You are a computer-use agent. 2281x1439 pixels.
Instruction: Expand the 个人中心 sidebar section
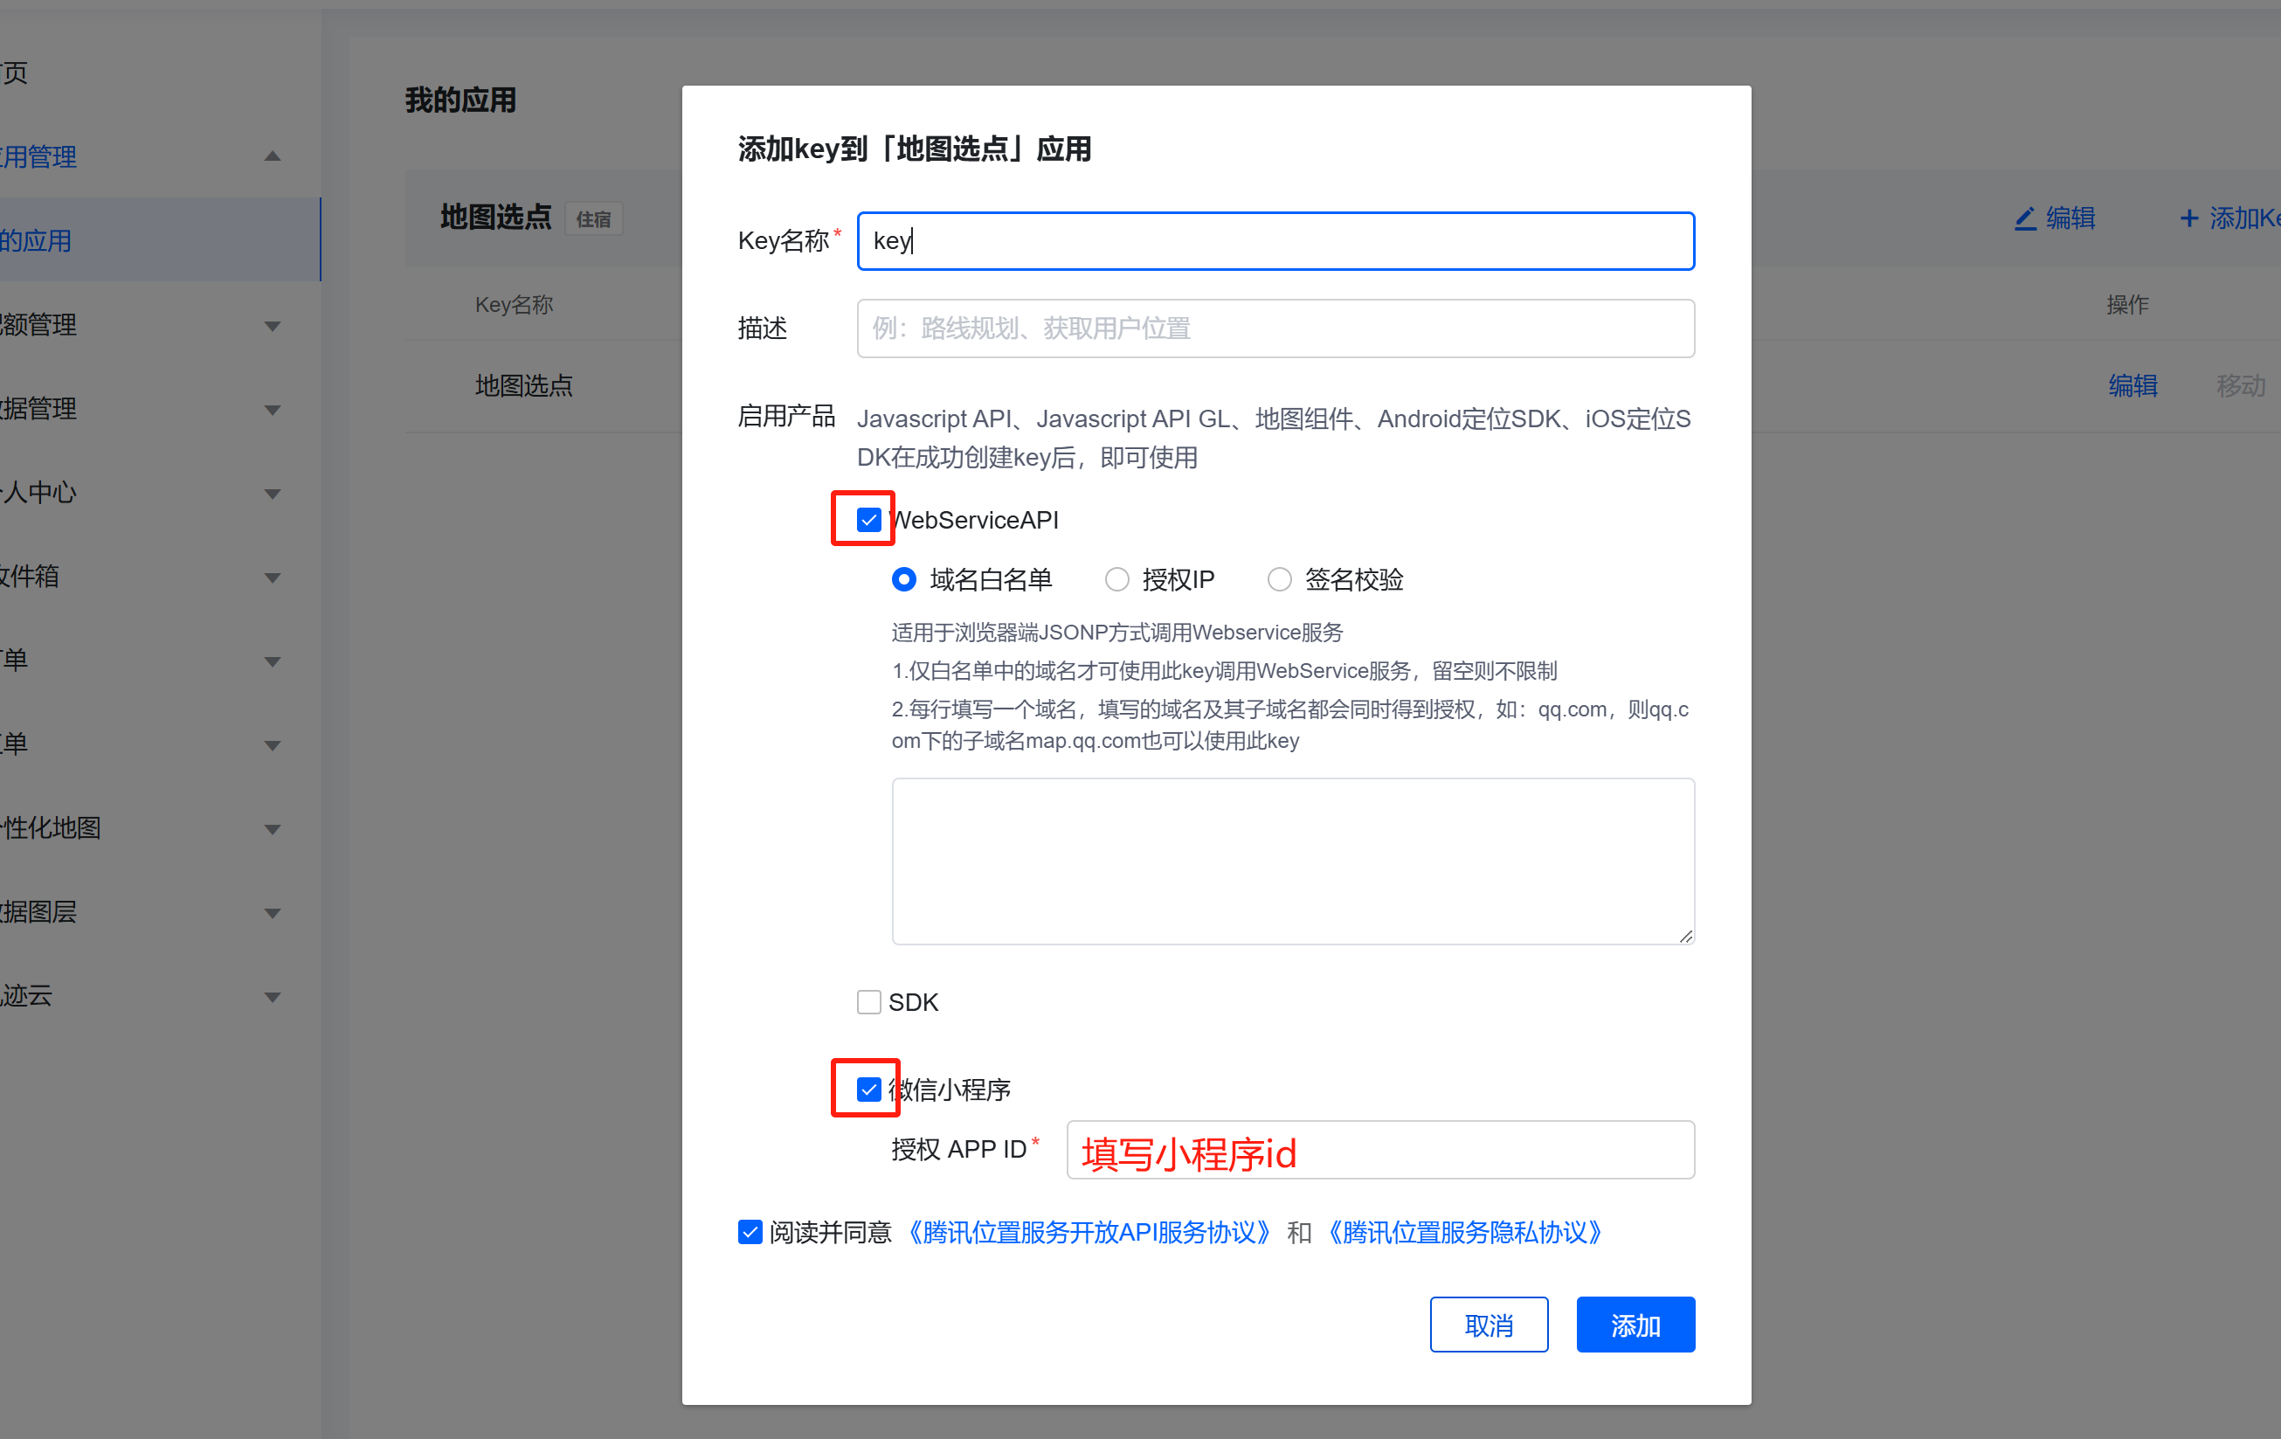pos(273,493)
